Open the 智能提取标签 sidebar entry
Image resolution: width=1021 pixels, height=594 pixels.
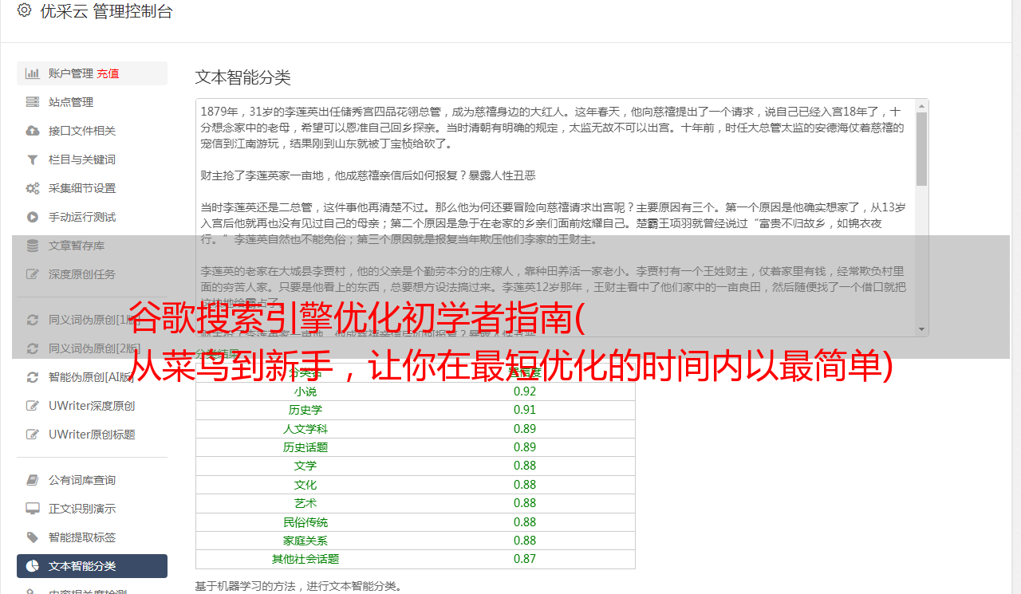[92, 537]
